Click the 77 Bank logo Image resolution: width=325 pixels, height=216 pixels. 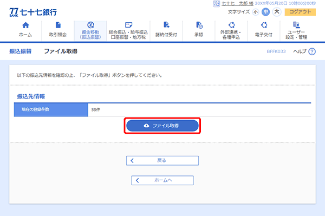coord(33,12)
